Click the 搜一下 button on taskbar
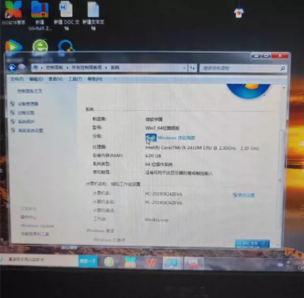The height and width of the screenshot is (298, 304). click(88, 261)
